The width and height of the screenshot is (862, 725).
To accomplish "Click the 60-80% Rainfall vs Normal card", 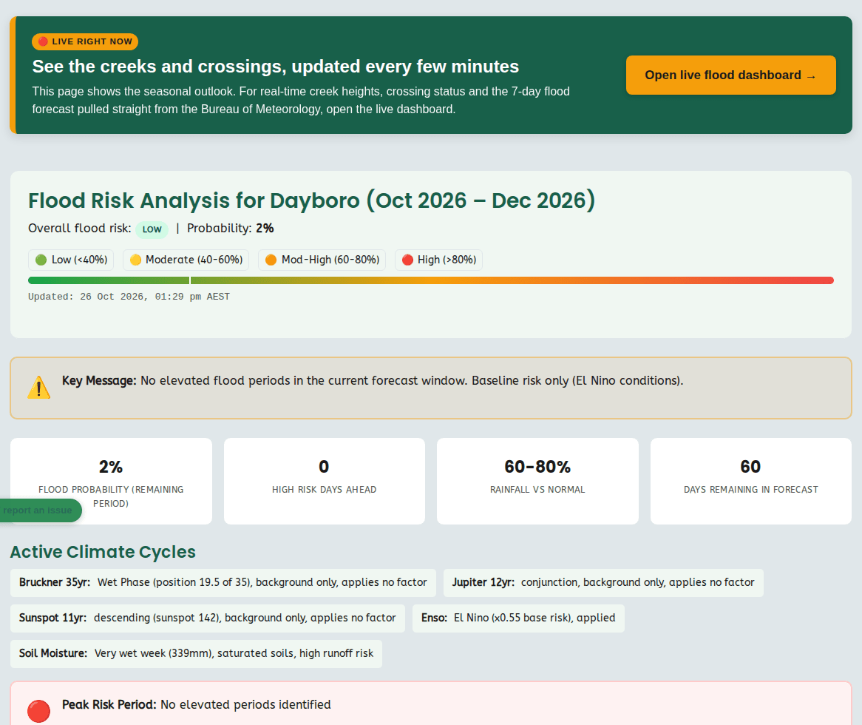I will (537, 481).
